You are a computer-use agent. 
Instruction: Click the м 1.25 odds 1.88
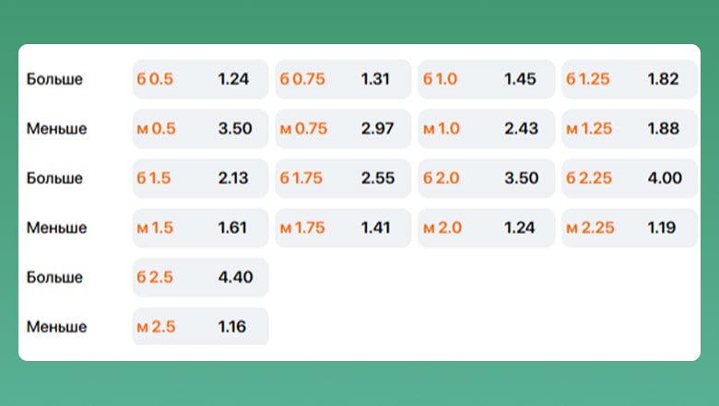629,129
